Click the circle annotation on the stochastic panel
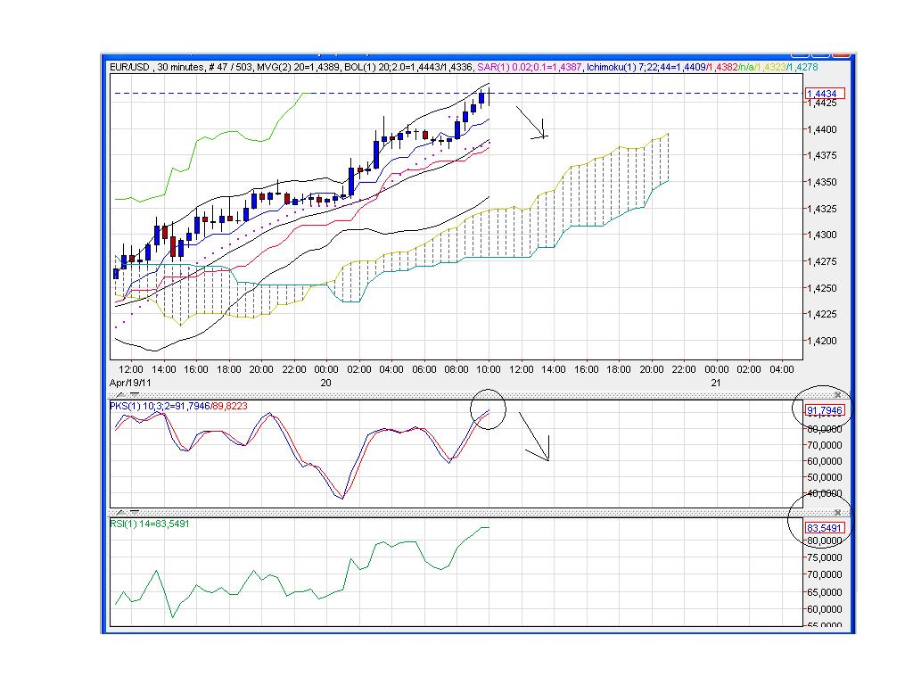Screen dimensions: 913x685 [488, 409]
